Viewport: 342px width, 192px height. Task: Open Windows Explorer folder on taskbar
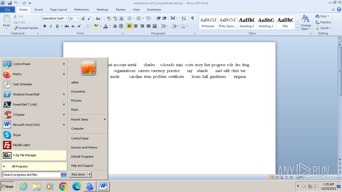(x=37, y=186)
